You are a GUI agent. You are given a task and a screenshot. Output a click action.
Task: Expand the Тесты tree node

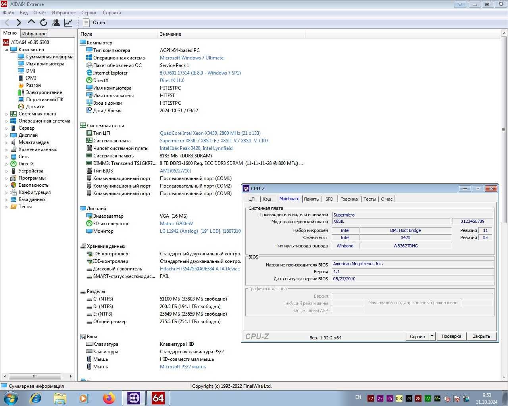6,207
